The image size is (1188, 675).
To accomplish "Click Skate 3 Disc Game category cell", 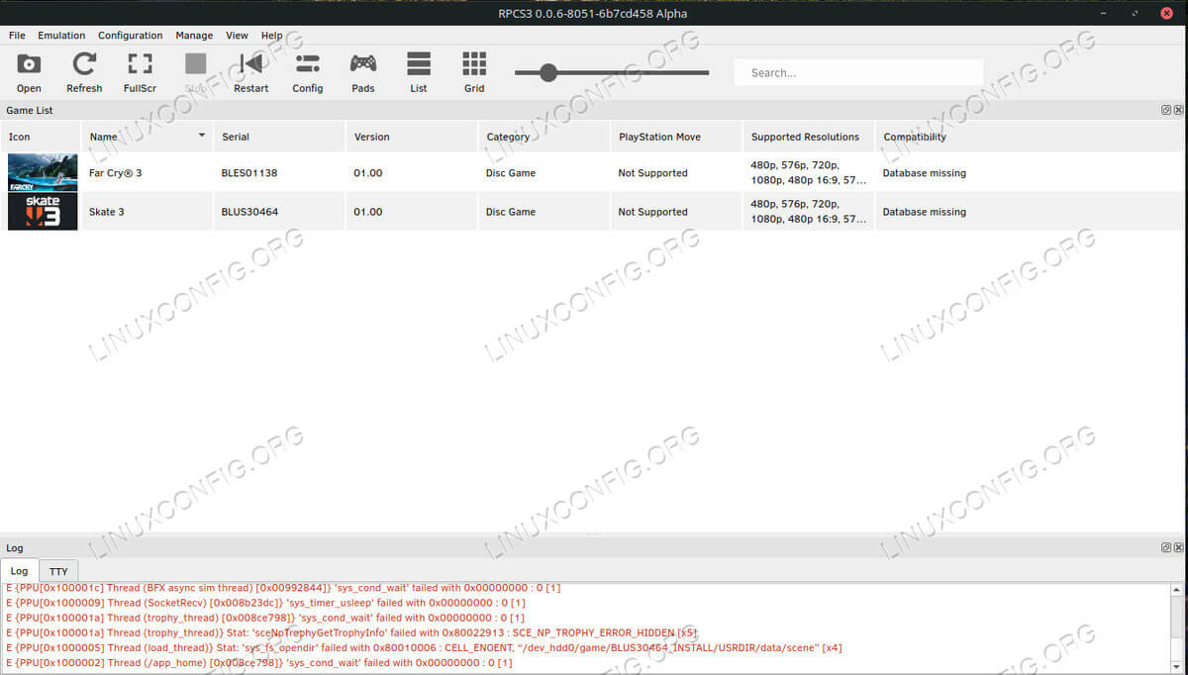I will pyautogui.click(x=544, y=212).
